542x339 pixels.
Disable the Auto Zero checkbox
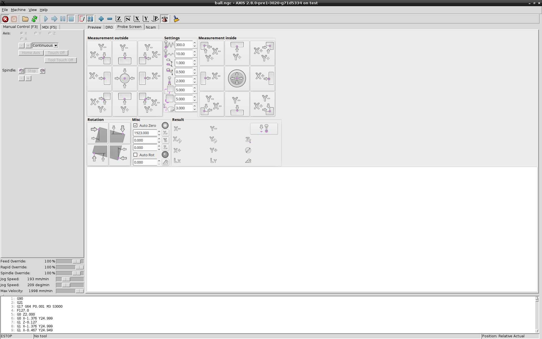point(135,125)
